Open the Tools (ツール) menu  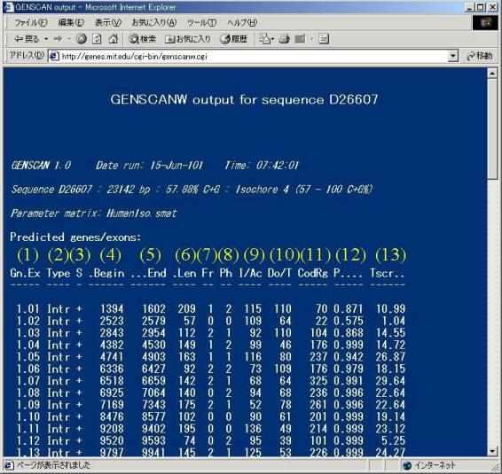tap(201, 22)
